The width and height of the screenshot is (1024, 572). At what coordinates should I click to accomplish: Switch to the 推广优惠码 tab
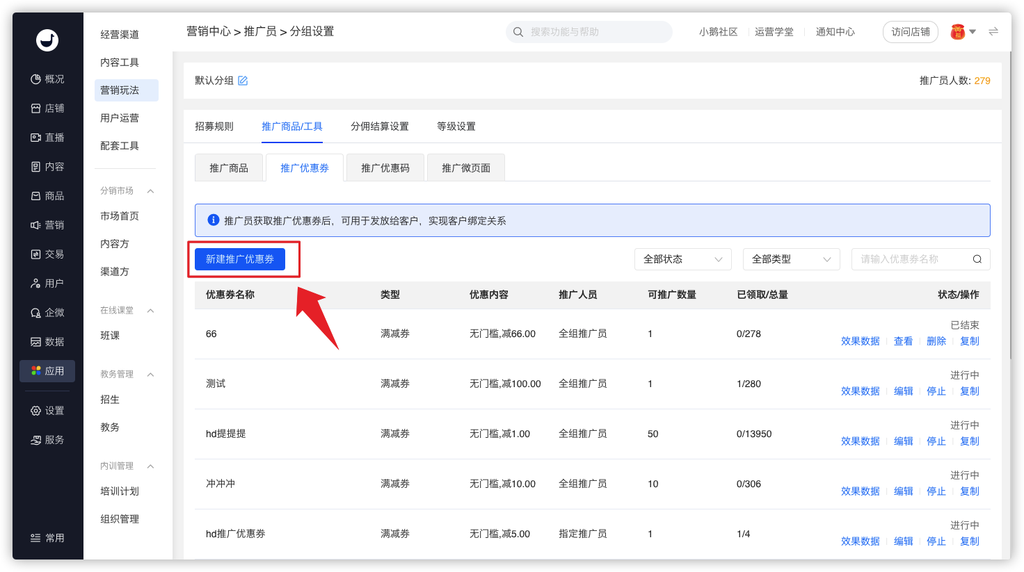(x=385, y=168)
